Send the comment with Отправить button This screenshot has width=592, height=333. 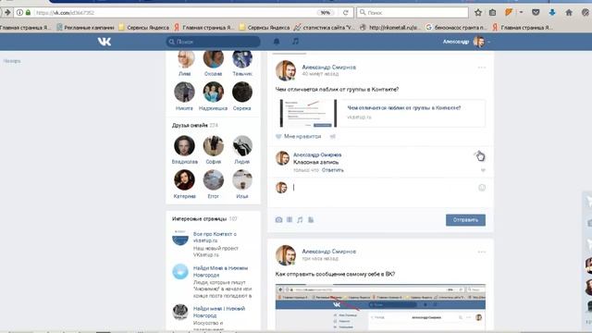pos(465,220)
